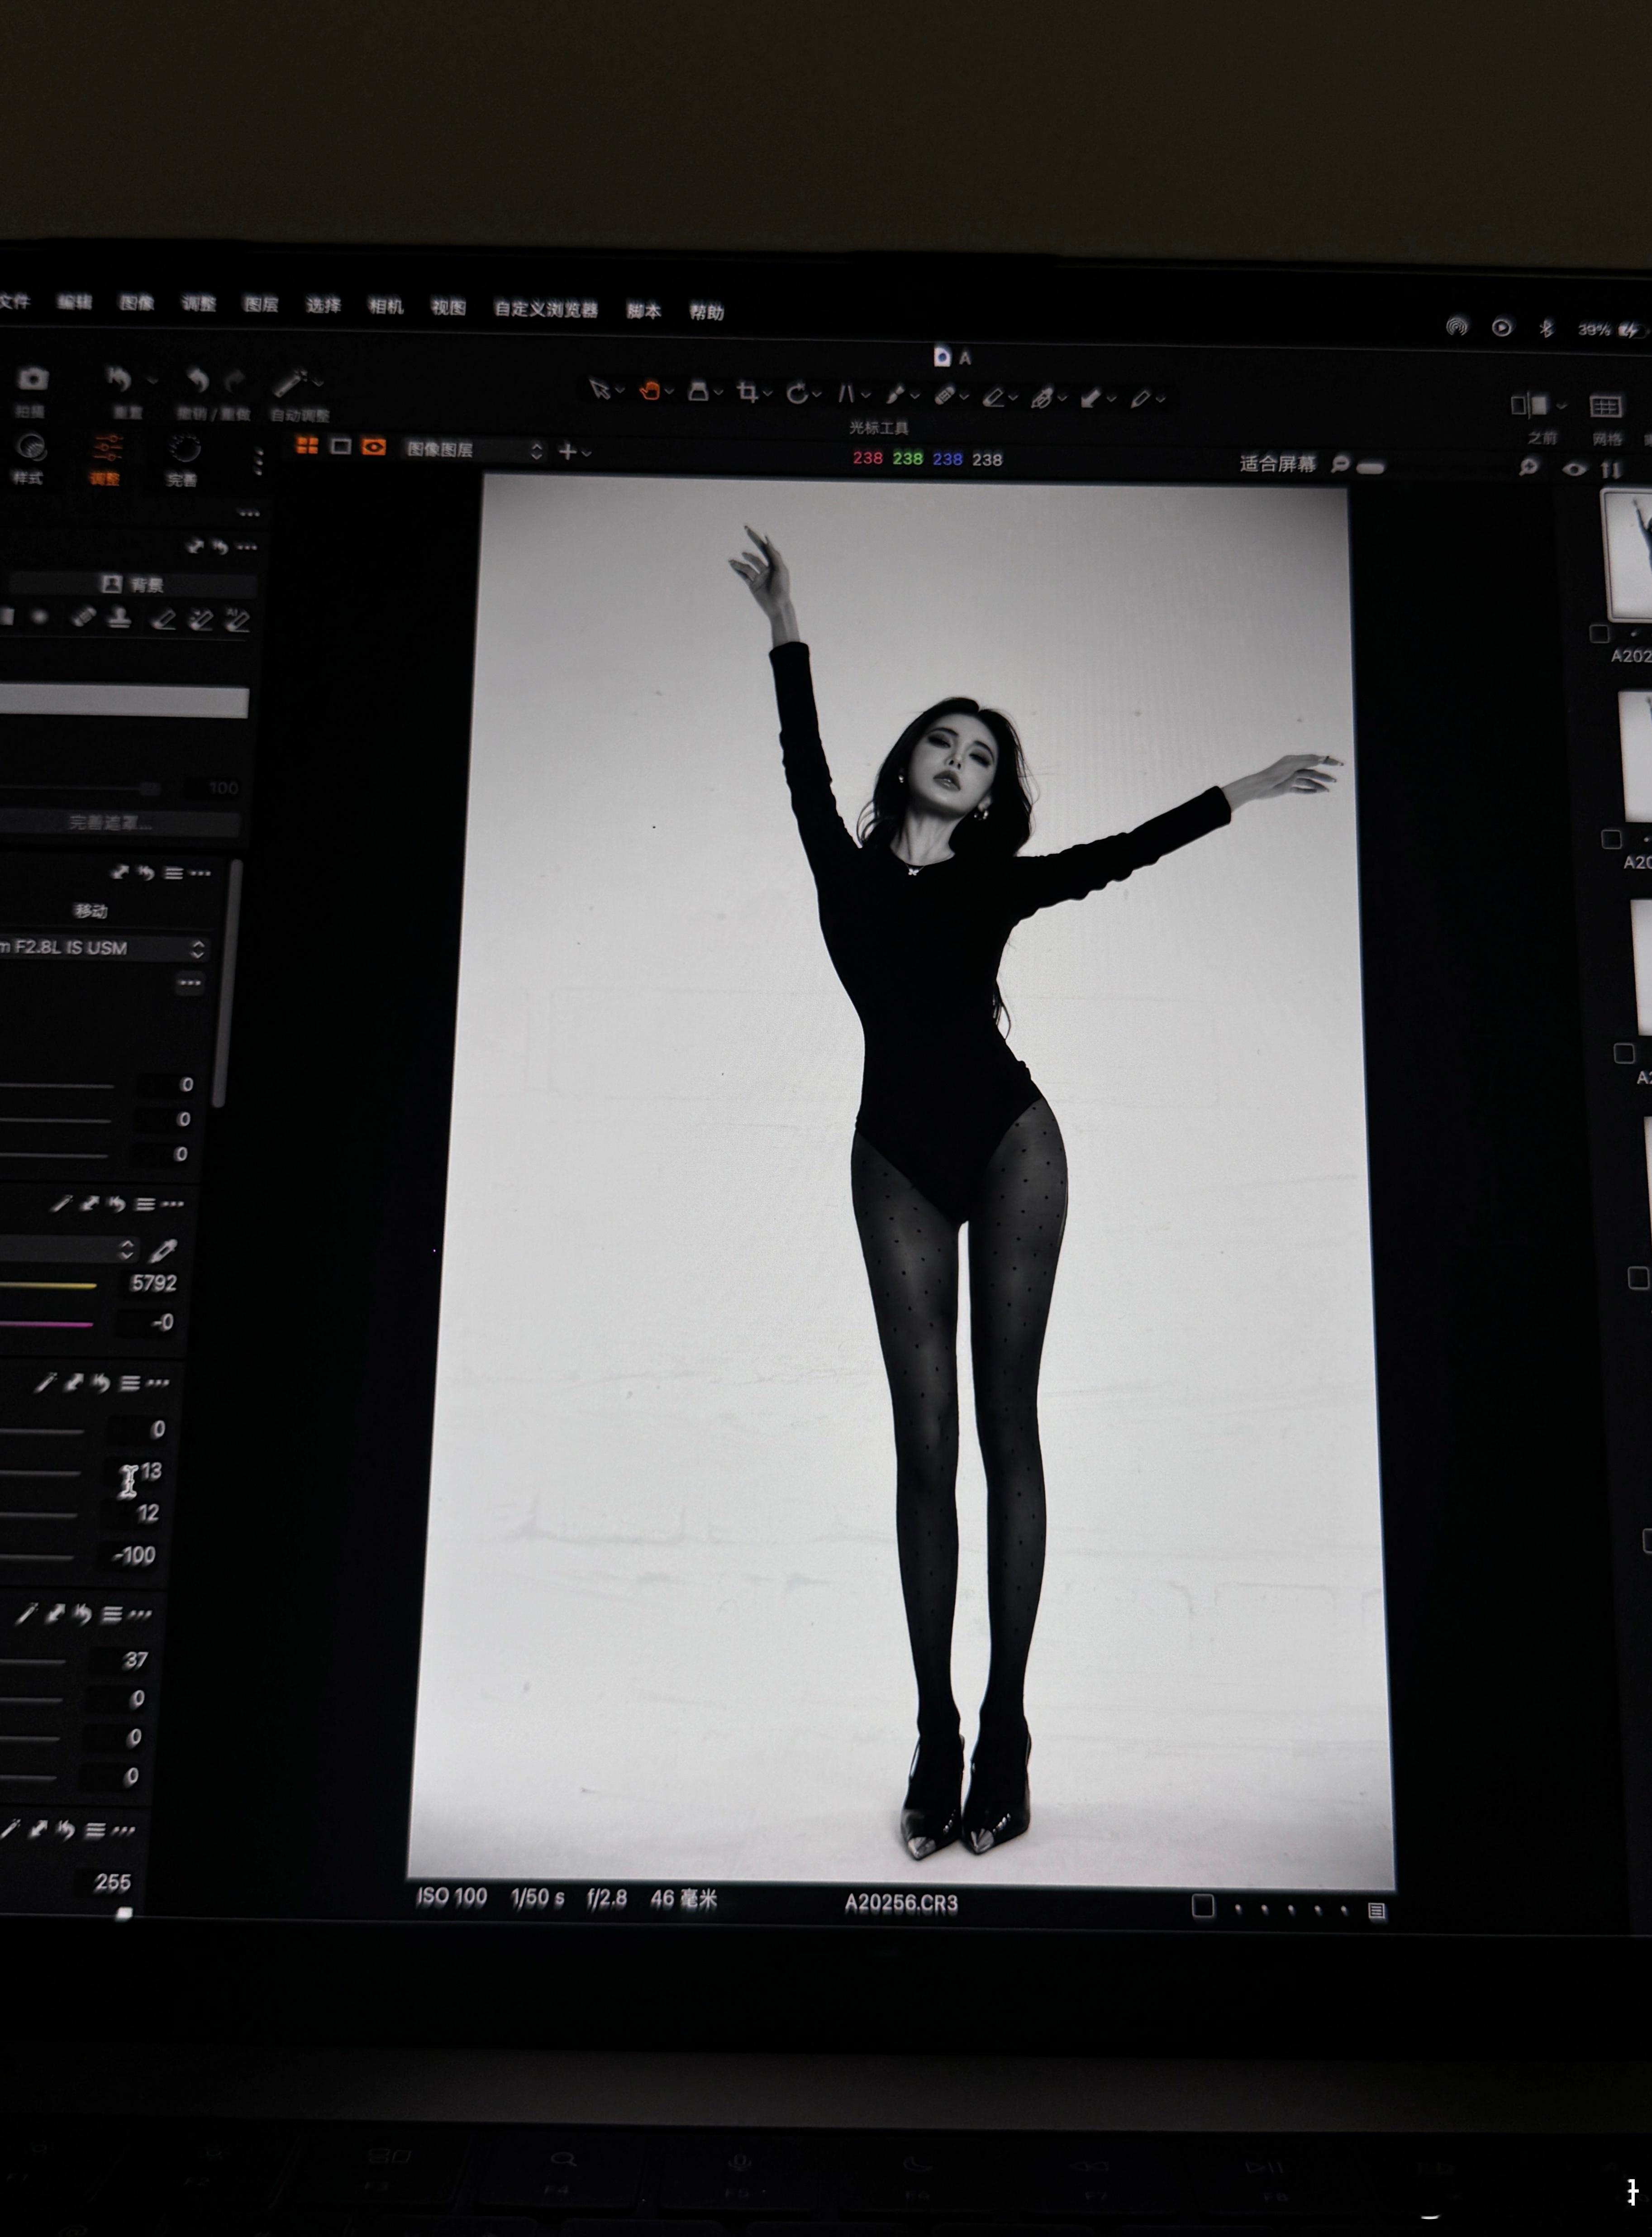The height and width of the screenshot is (2237, 1652).
Task: Open the F2.8L IS USM lens dropdown
Action: click(104, 947)
